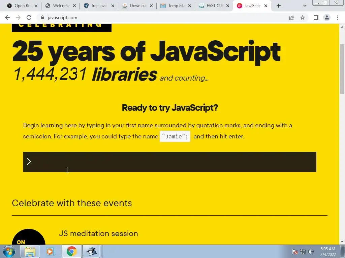
Task: Close the free java tab
Action: (x=113, y=6)
